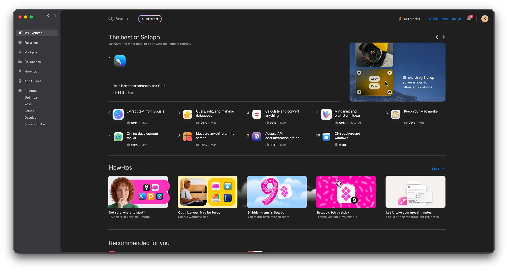Open Not sure where to start thumbnail

pos(138,192)
